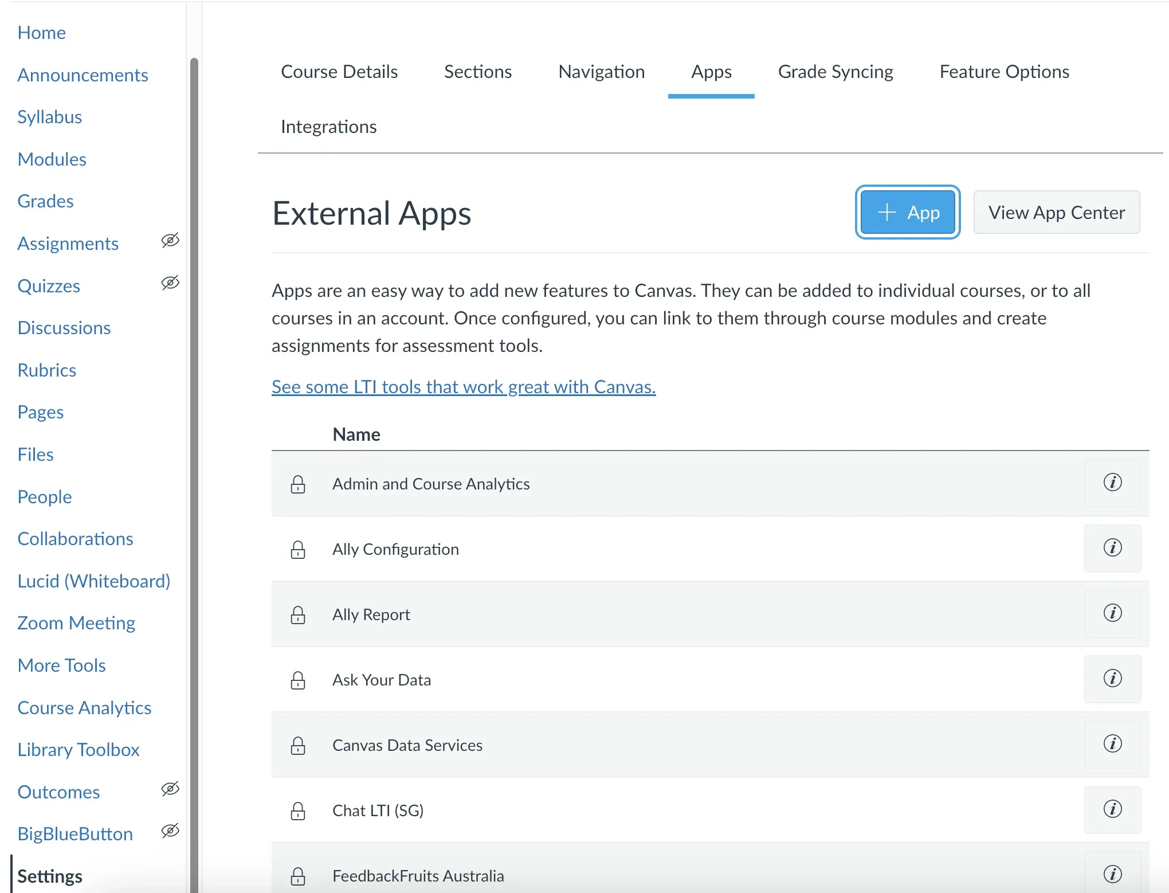This screenshot has height=893, width=1169.
Task: Click the visibility eye icon next to Quizzes
Action: tap(170, 283)
